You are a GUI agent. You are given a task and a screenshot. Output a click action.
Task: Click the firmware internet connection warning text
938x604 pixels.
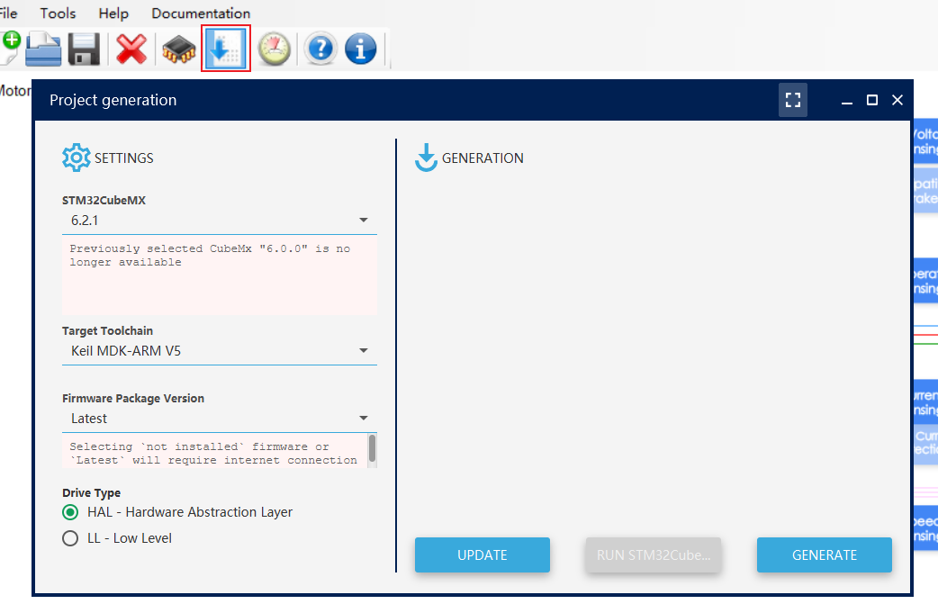(213, 454)
